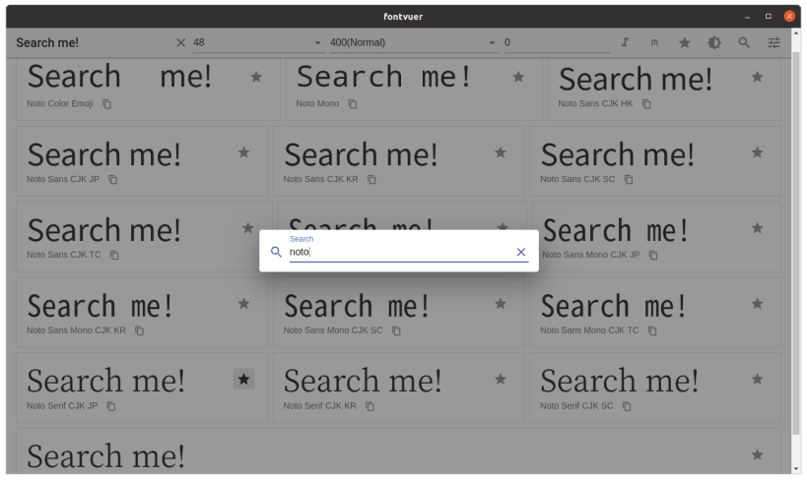The image size is (807, 480).
Task: Maximize the fontvuer window
Action: [x=768, y=17]
